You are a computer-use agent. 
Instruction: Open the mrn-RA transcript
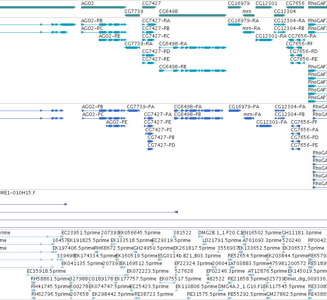(x=248, y=32)
